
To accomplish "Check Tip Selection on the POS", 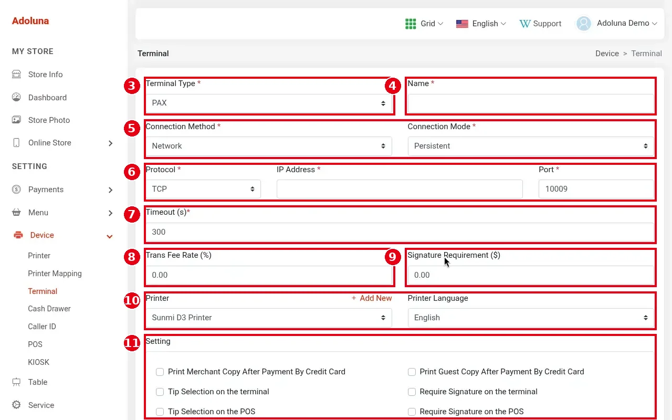I will click(160, 412).
